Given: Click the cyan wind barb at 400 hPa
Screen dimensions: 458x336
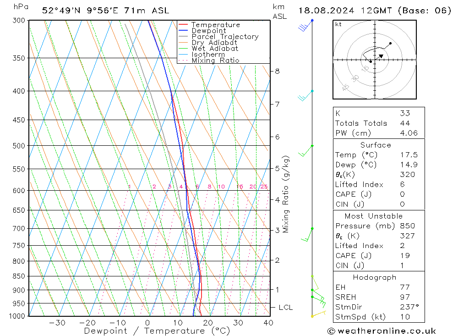Looking at the screenshot, I should coord(305,96).
